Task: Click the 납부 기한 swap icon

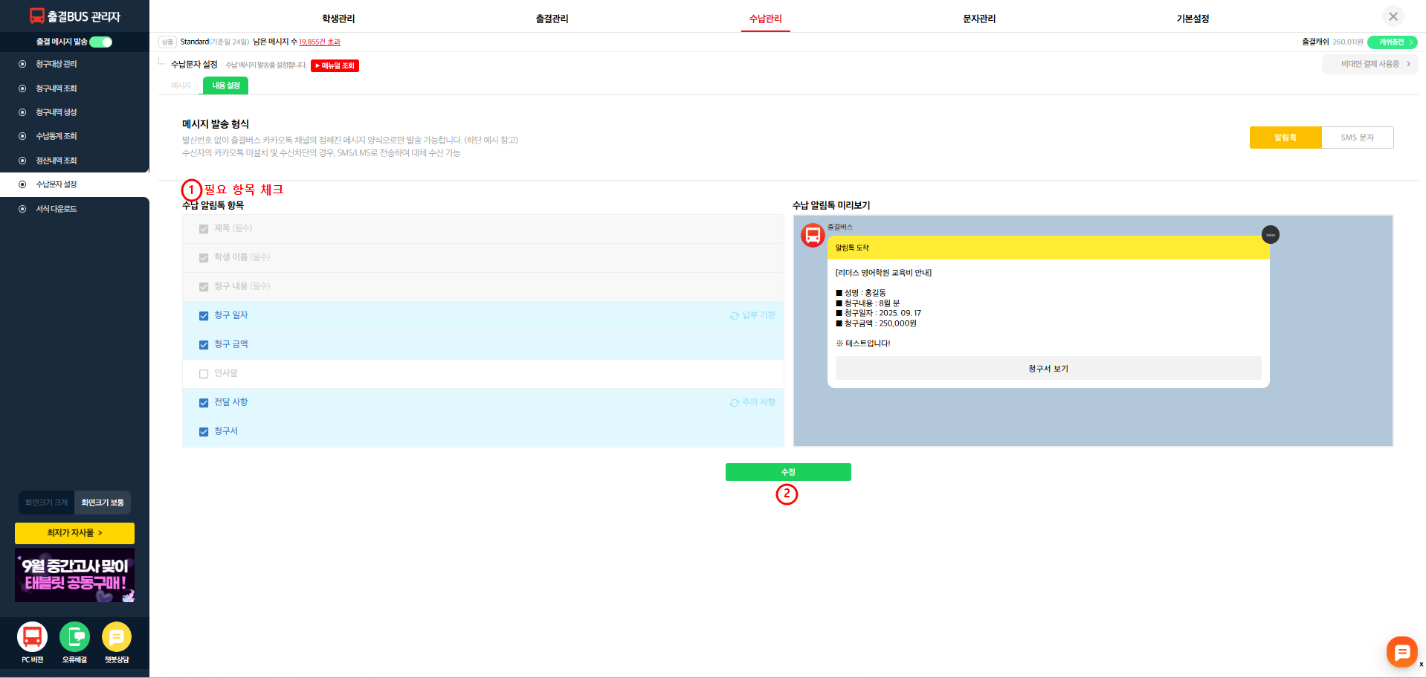Action: coord(734,316)
